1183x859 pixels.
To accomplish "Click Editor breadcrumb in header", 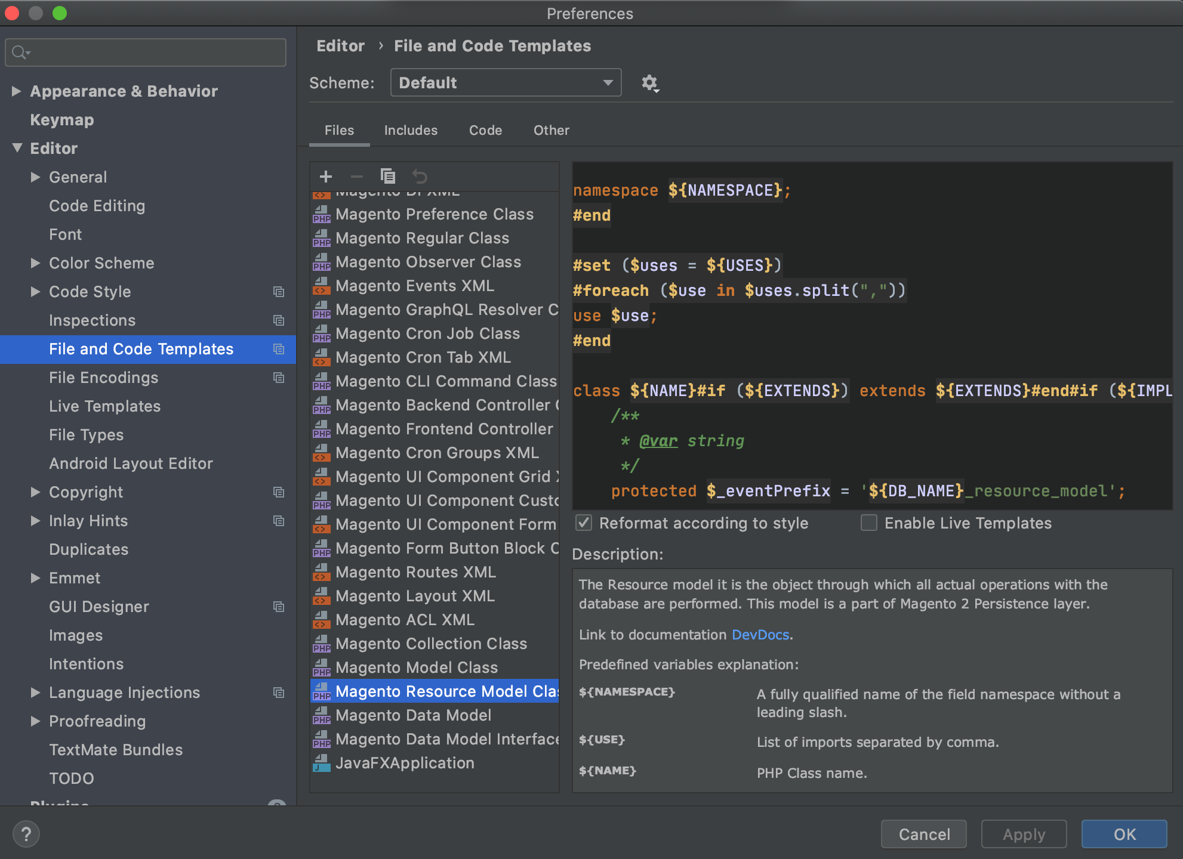I will [340, 46].
